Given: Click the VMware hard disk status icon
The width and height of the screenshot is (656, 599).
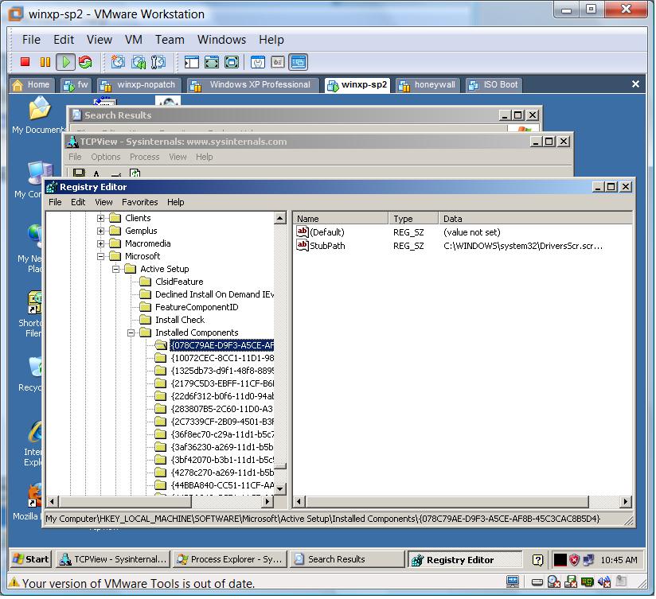Looking at the screenshot, I should [537, 581].
